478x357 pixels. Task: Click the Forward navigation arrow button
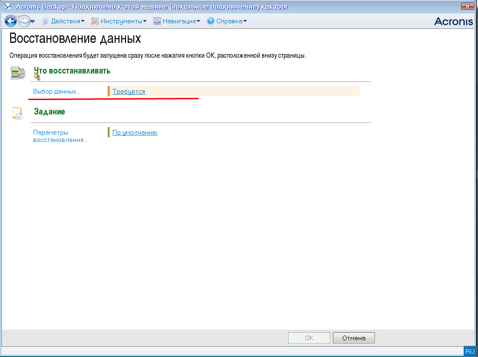(x=23, y=21)
